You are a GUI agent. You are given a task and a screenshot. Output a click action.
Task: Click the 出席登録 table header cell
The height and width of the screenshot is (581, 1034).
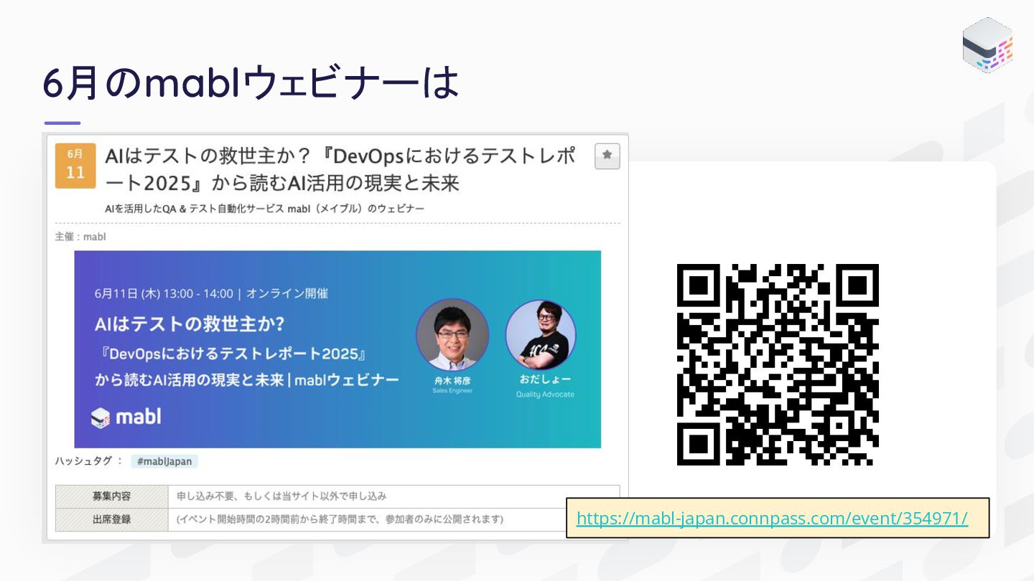111,519
